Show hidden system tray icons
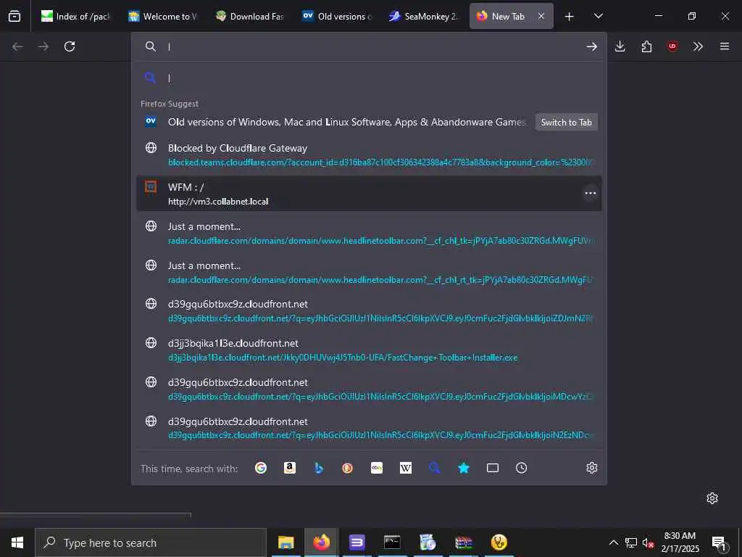The height and width of the screenshot is (557, 742). (613, 542)
